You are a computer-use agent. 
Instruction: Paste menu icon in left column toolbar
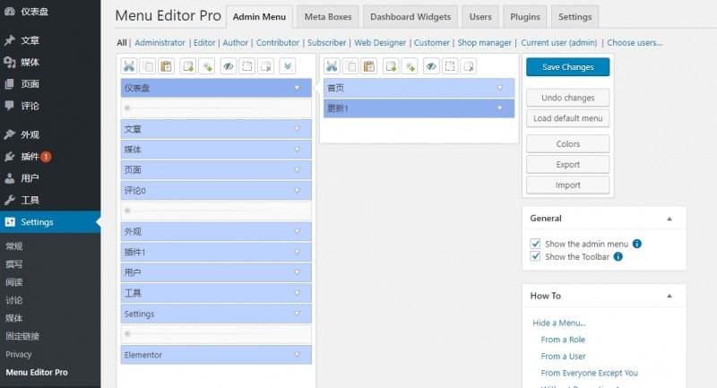[x=167, y=66]
